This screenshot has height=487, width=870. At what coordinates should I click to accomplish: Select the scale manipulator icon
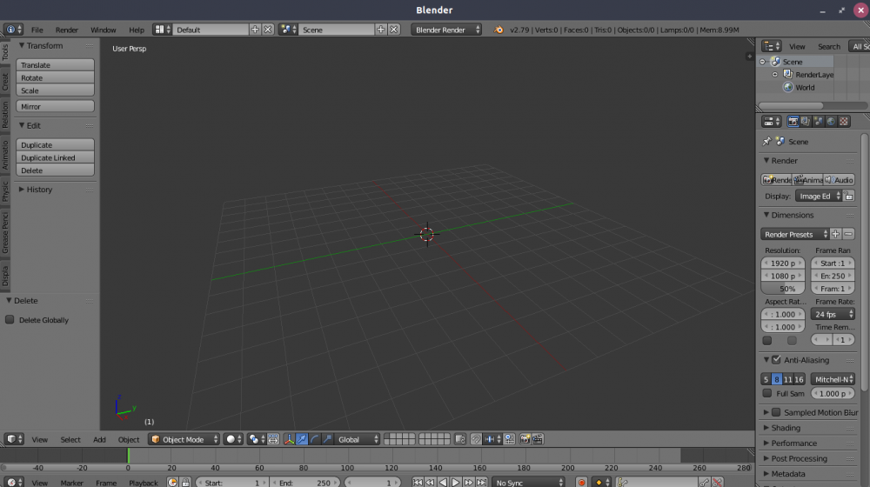tap(327, 439)
